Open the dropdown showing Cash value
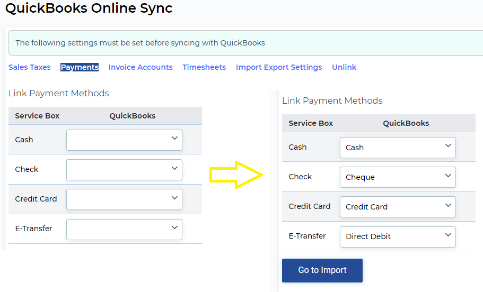Viewport: 483px width, 292px height. point(398,148)
